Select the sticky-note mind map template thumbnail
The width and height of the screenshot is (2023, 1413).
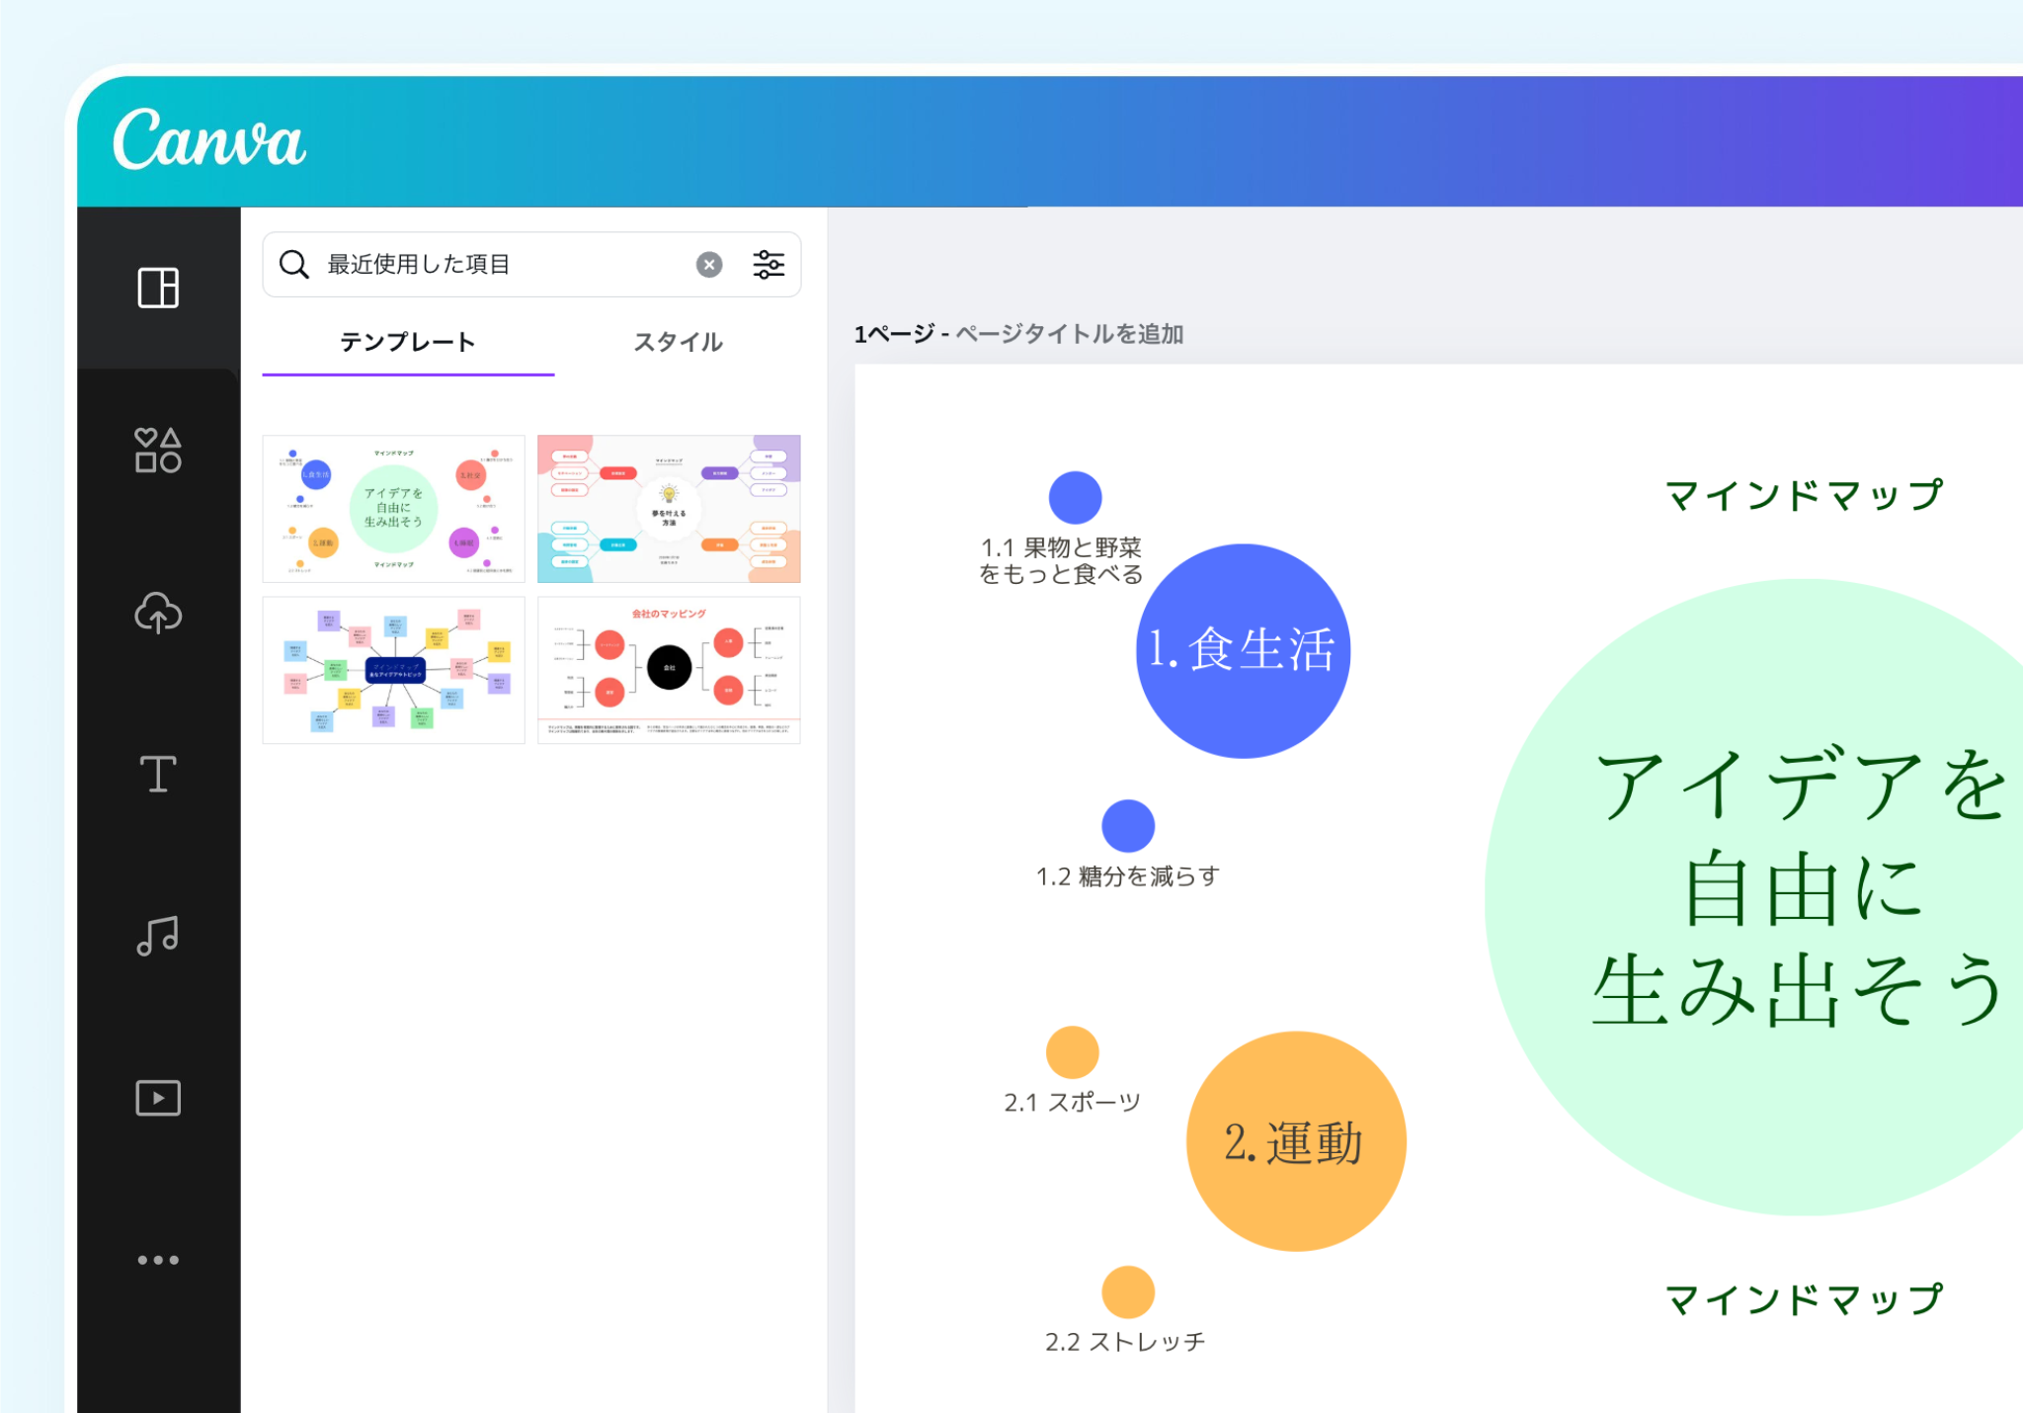(x=393, y=670)
